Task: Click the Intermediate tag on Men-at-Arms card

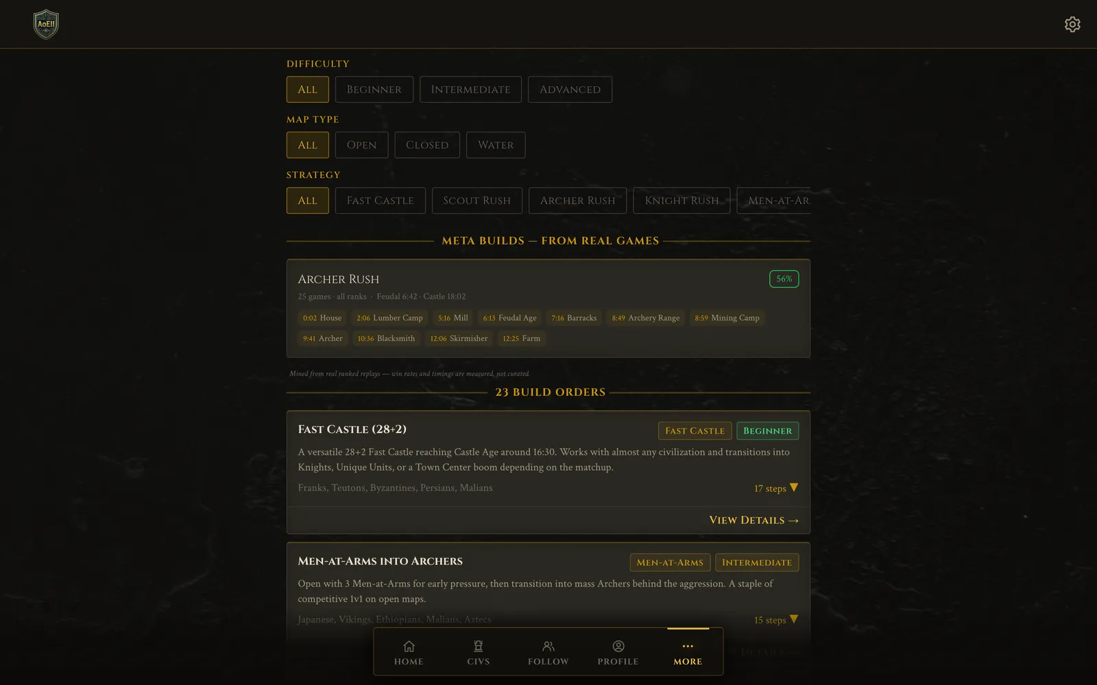Action: pos(757,562)
